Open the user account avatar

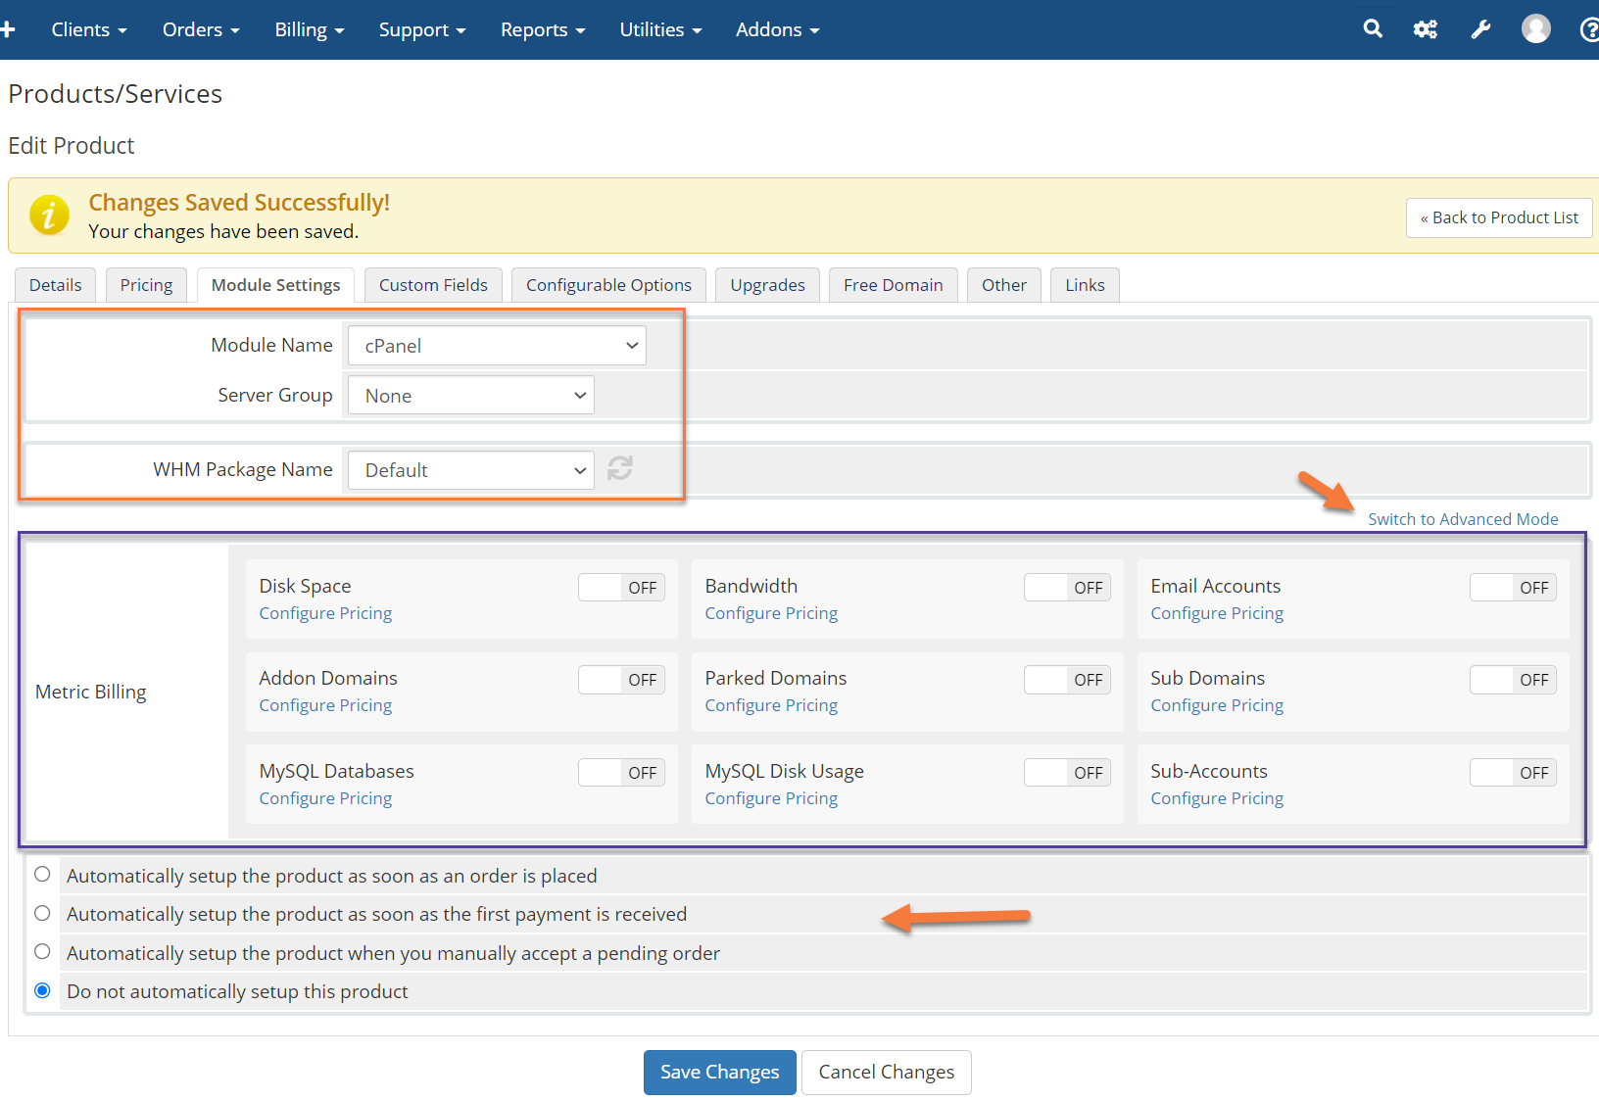point(1535,29)
